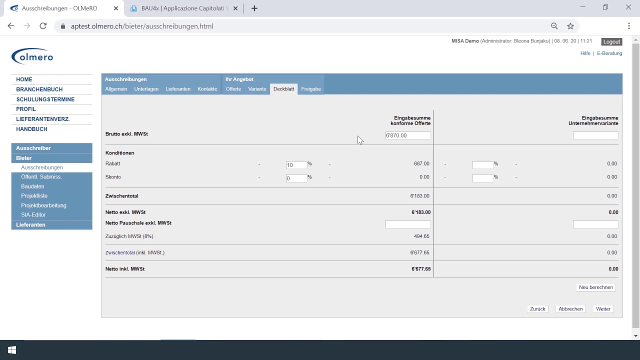Click the Neu berechnen button
The width and height of the screenshot is (640, 360).
(596, 287)
